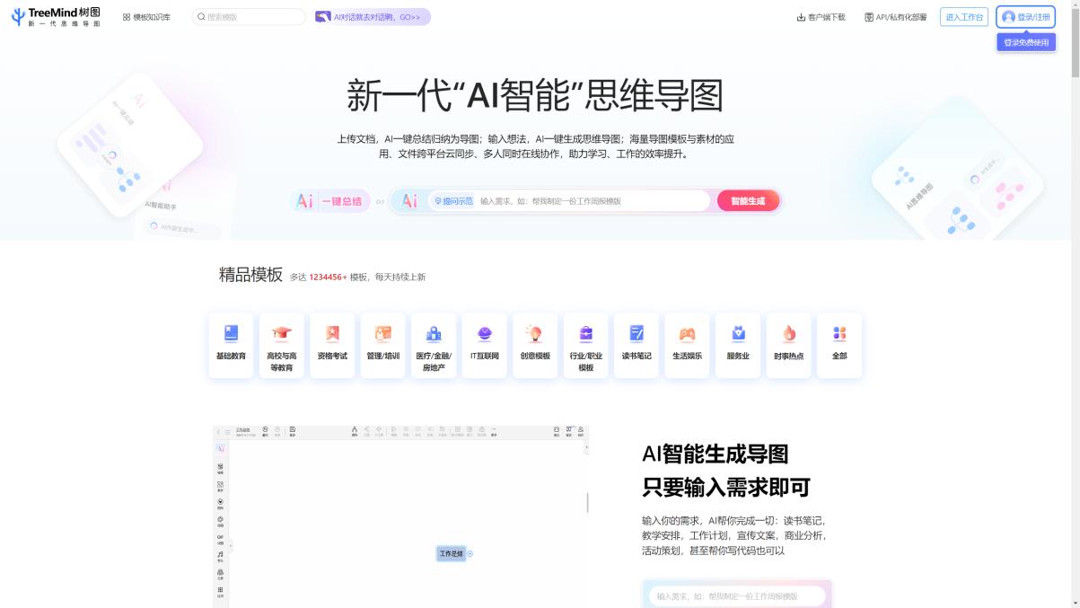Open the 行业/职业模板 category

pyautogui.click(x=586, y=345)
